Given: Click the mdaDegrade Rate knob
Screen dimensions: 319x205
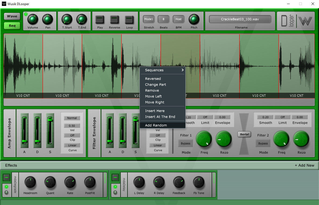Looking at the screenshot, I should tap(70, 182).
